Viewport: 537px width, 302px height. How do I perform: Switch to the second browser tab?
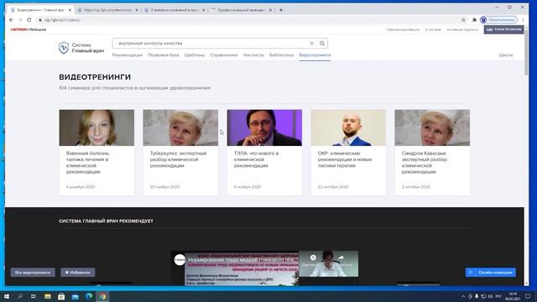coord(107,10)
